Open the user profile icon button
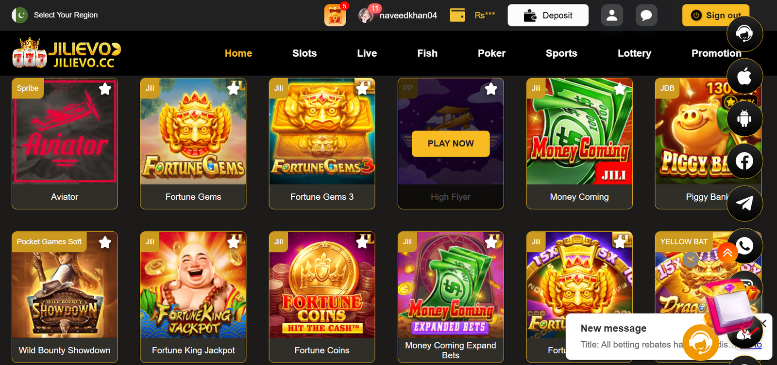Screen dimensions: 777x365 coord(612,15)
